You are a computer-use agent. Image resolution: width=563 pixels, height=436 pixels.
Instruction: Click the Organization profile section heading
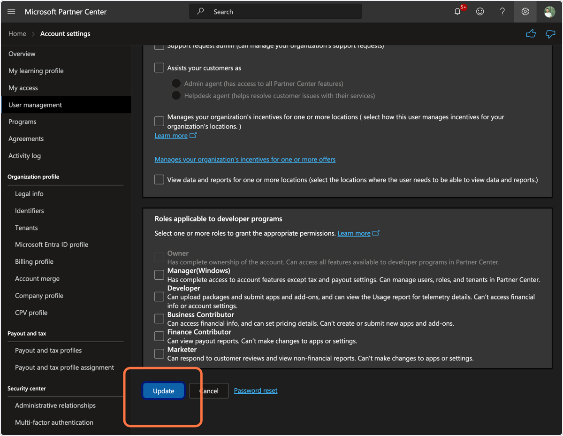pos(33,176)
